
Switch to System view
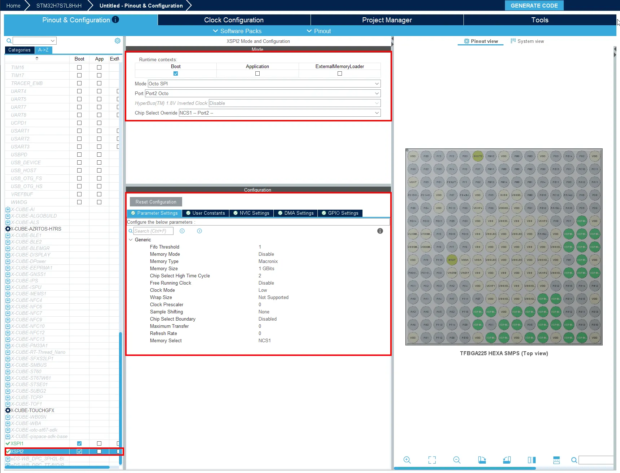click(x=527, y=41)
